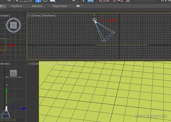Click the ViewCube face in the top-left viewport
The height and width of the screenshot is (122, 171).
tap(13, 25)
